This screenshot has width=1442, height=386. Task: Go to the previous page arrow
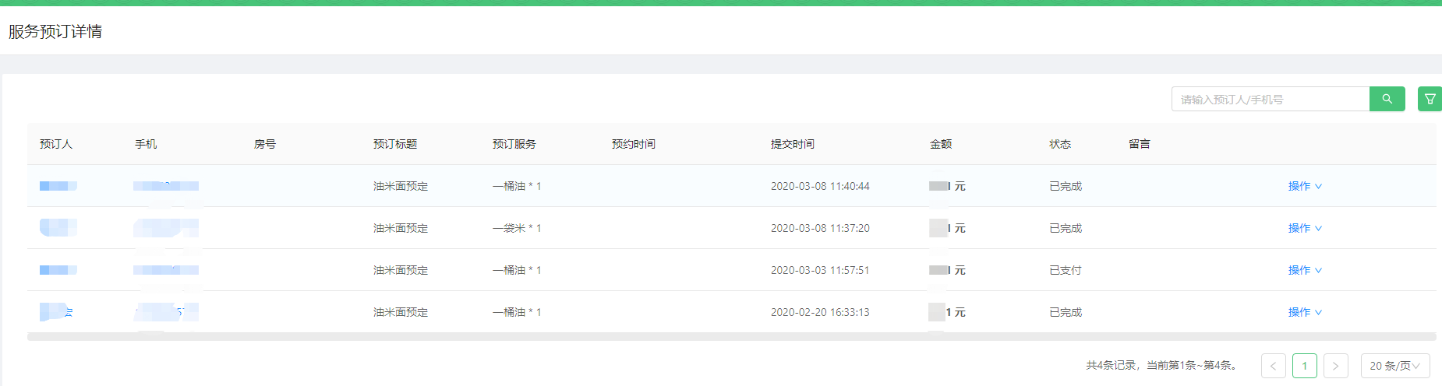coord(1273,366)
